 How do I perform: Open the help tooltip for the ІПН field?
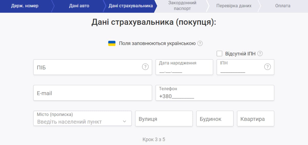coord(267,67)
